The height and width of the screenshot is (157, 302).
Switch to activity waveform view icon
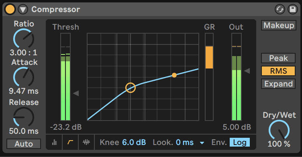tap(86, 143)
